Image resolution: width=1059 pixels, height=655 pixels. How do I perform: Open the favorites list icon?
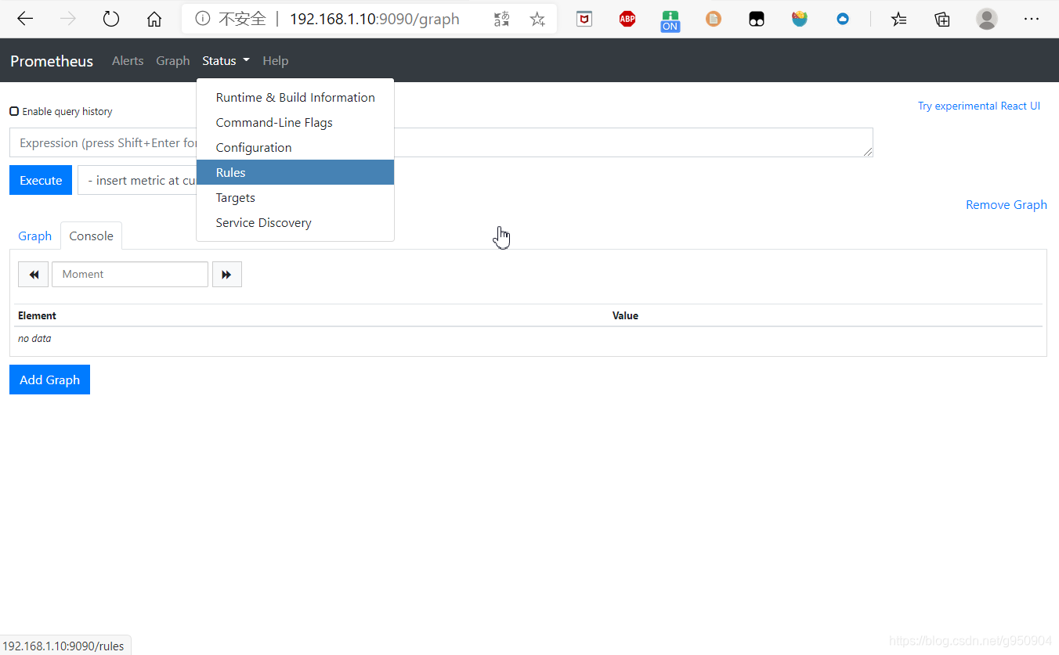pos(899,19)
